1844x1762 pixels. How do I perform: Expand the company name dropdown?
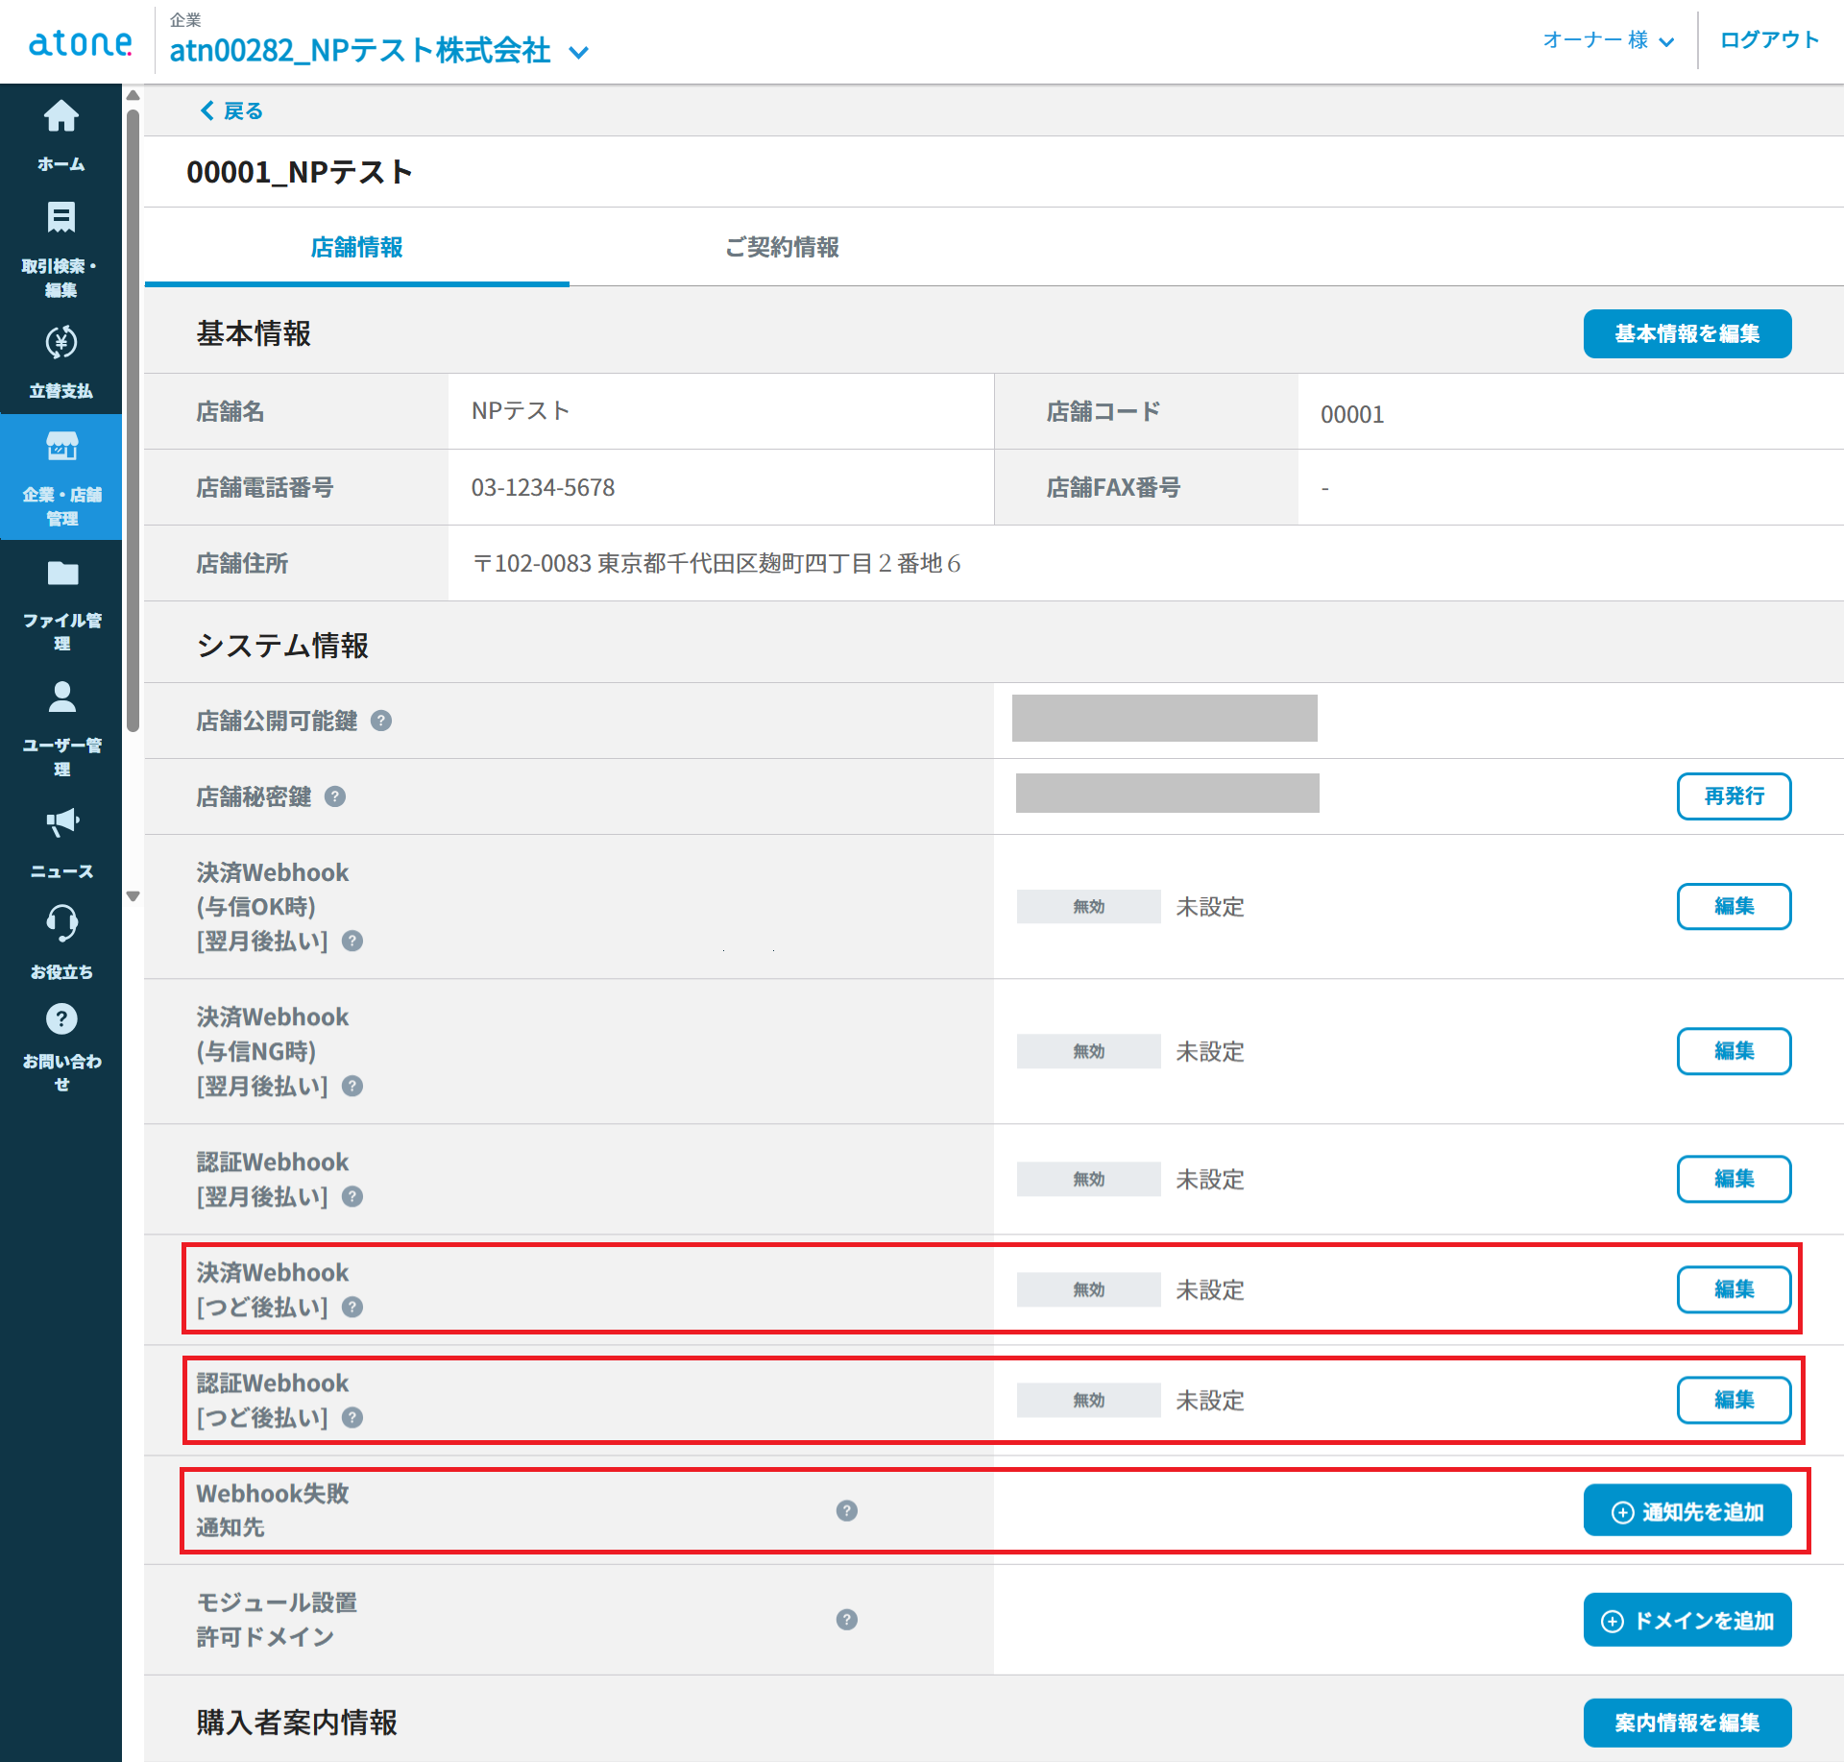[x=578, y=52]
